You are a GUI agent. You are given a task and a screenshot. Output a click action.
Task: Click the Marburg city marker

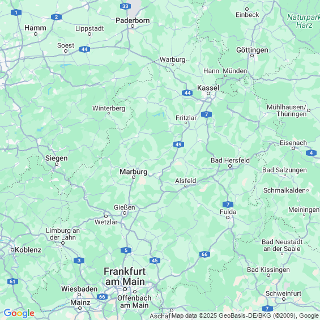click(134, 177)
